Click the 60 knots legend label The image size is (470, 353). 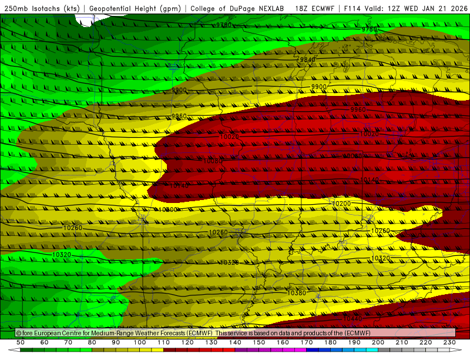[x=45, y=342]
